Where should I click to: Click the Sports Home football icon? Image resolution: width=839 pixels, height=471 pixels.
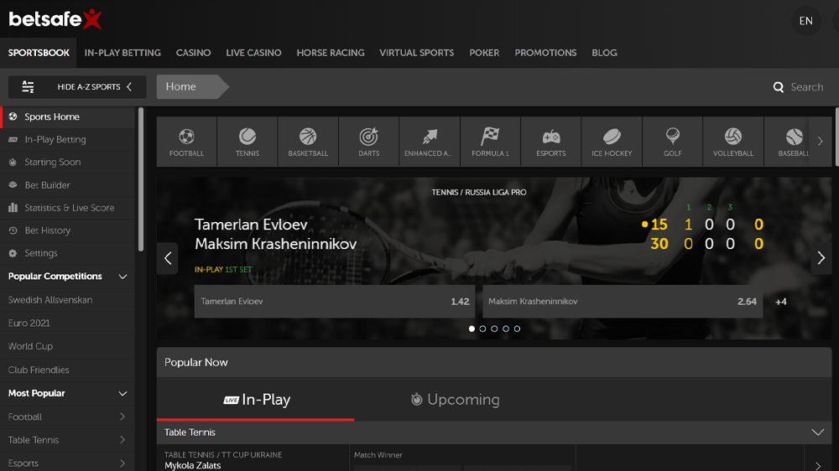13,116
